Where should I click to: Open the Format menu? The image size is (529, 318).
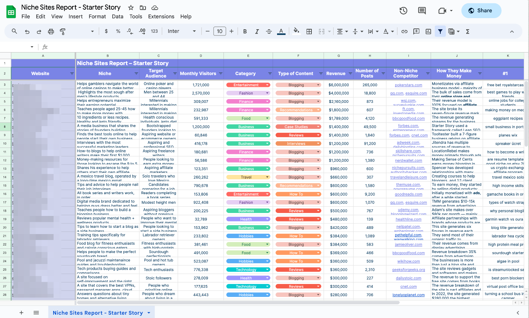(x=97, y=17)
